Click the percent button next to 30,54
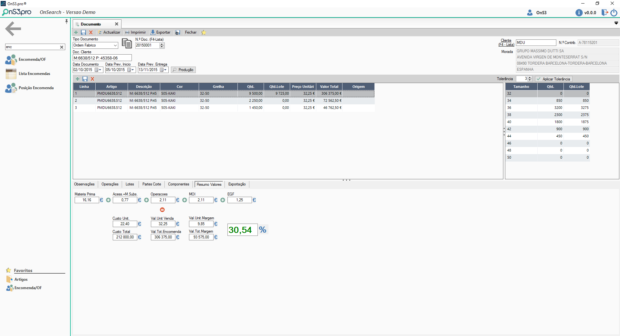The image size is (620, 336). click(x=263, y=230)
